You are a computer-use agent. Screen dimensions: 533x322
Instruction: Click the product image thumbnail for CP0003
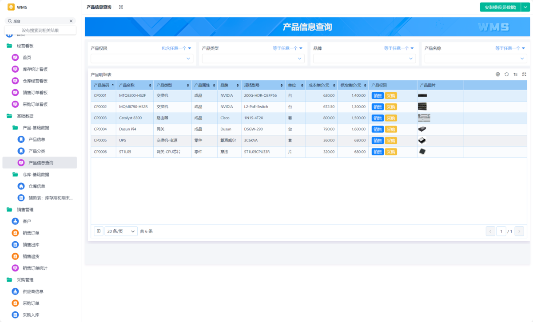tap(424, 118)
